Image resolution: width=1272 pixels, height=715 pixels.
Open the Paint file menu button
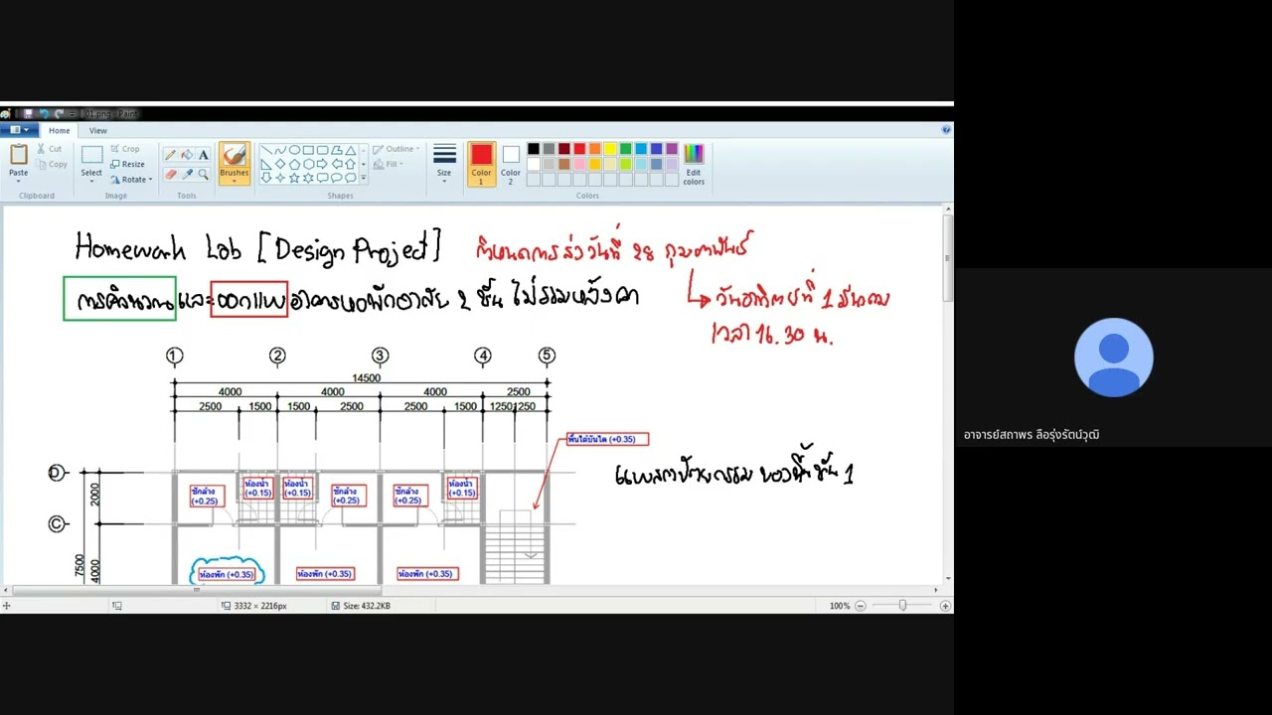tap(20, 130)
